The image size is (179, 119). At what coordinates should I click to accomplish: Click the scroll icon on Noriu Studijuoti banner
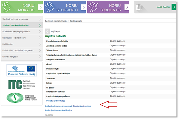(x=49, y=7)
